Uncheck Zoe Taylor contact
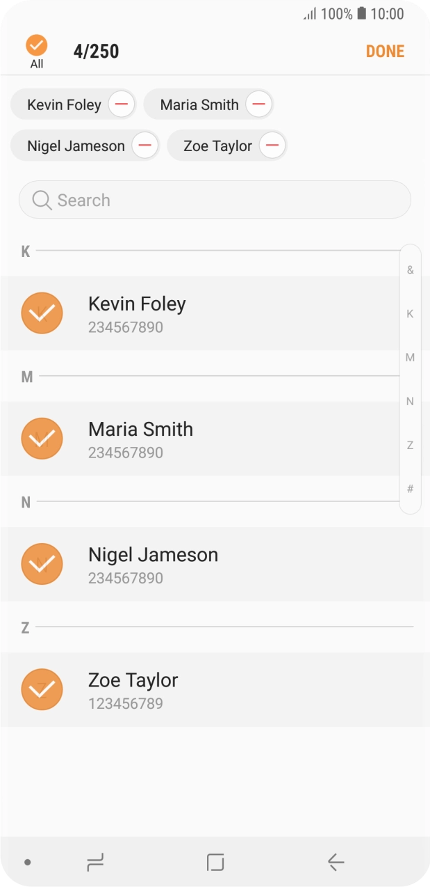 coord(42,689)
